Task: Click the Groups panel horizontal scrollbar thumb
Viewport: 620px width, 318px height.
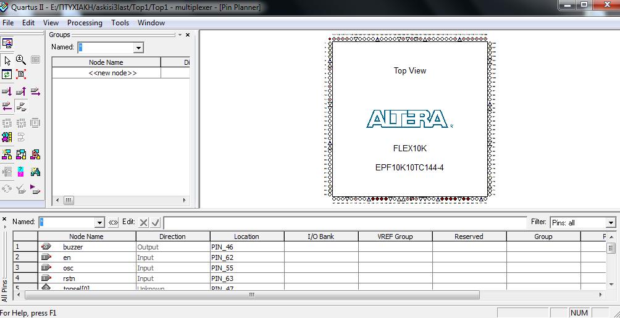Action: click(x=69, y=200)
